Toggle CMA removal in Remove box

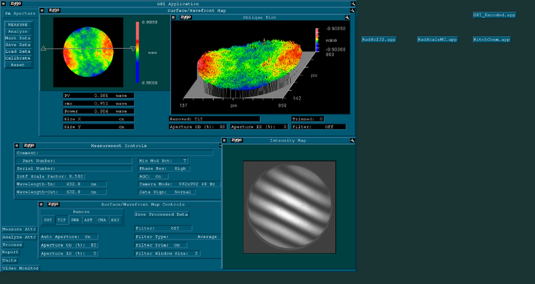coord(102,221)
